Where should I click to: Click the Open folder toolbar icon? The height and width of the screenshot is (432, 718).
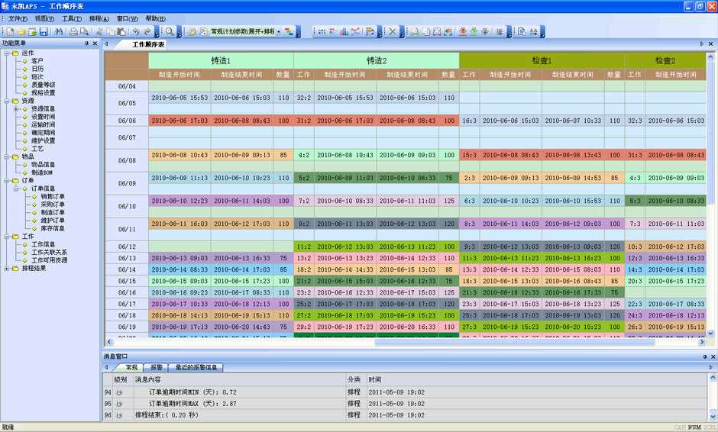point(21,32)
